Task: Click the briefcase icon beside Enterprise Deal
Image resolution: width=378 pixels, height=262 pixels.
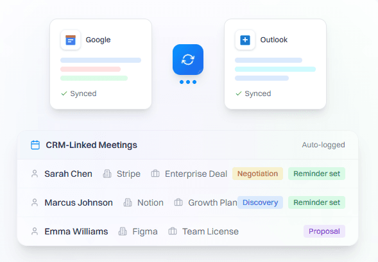Action: [x=155, y=174]
